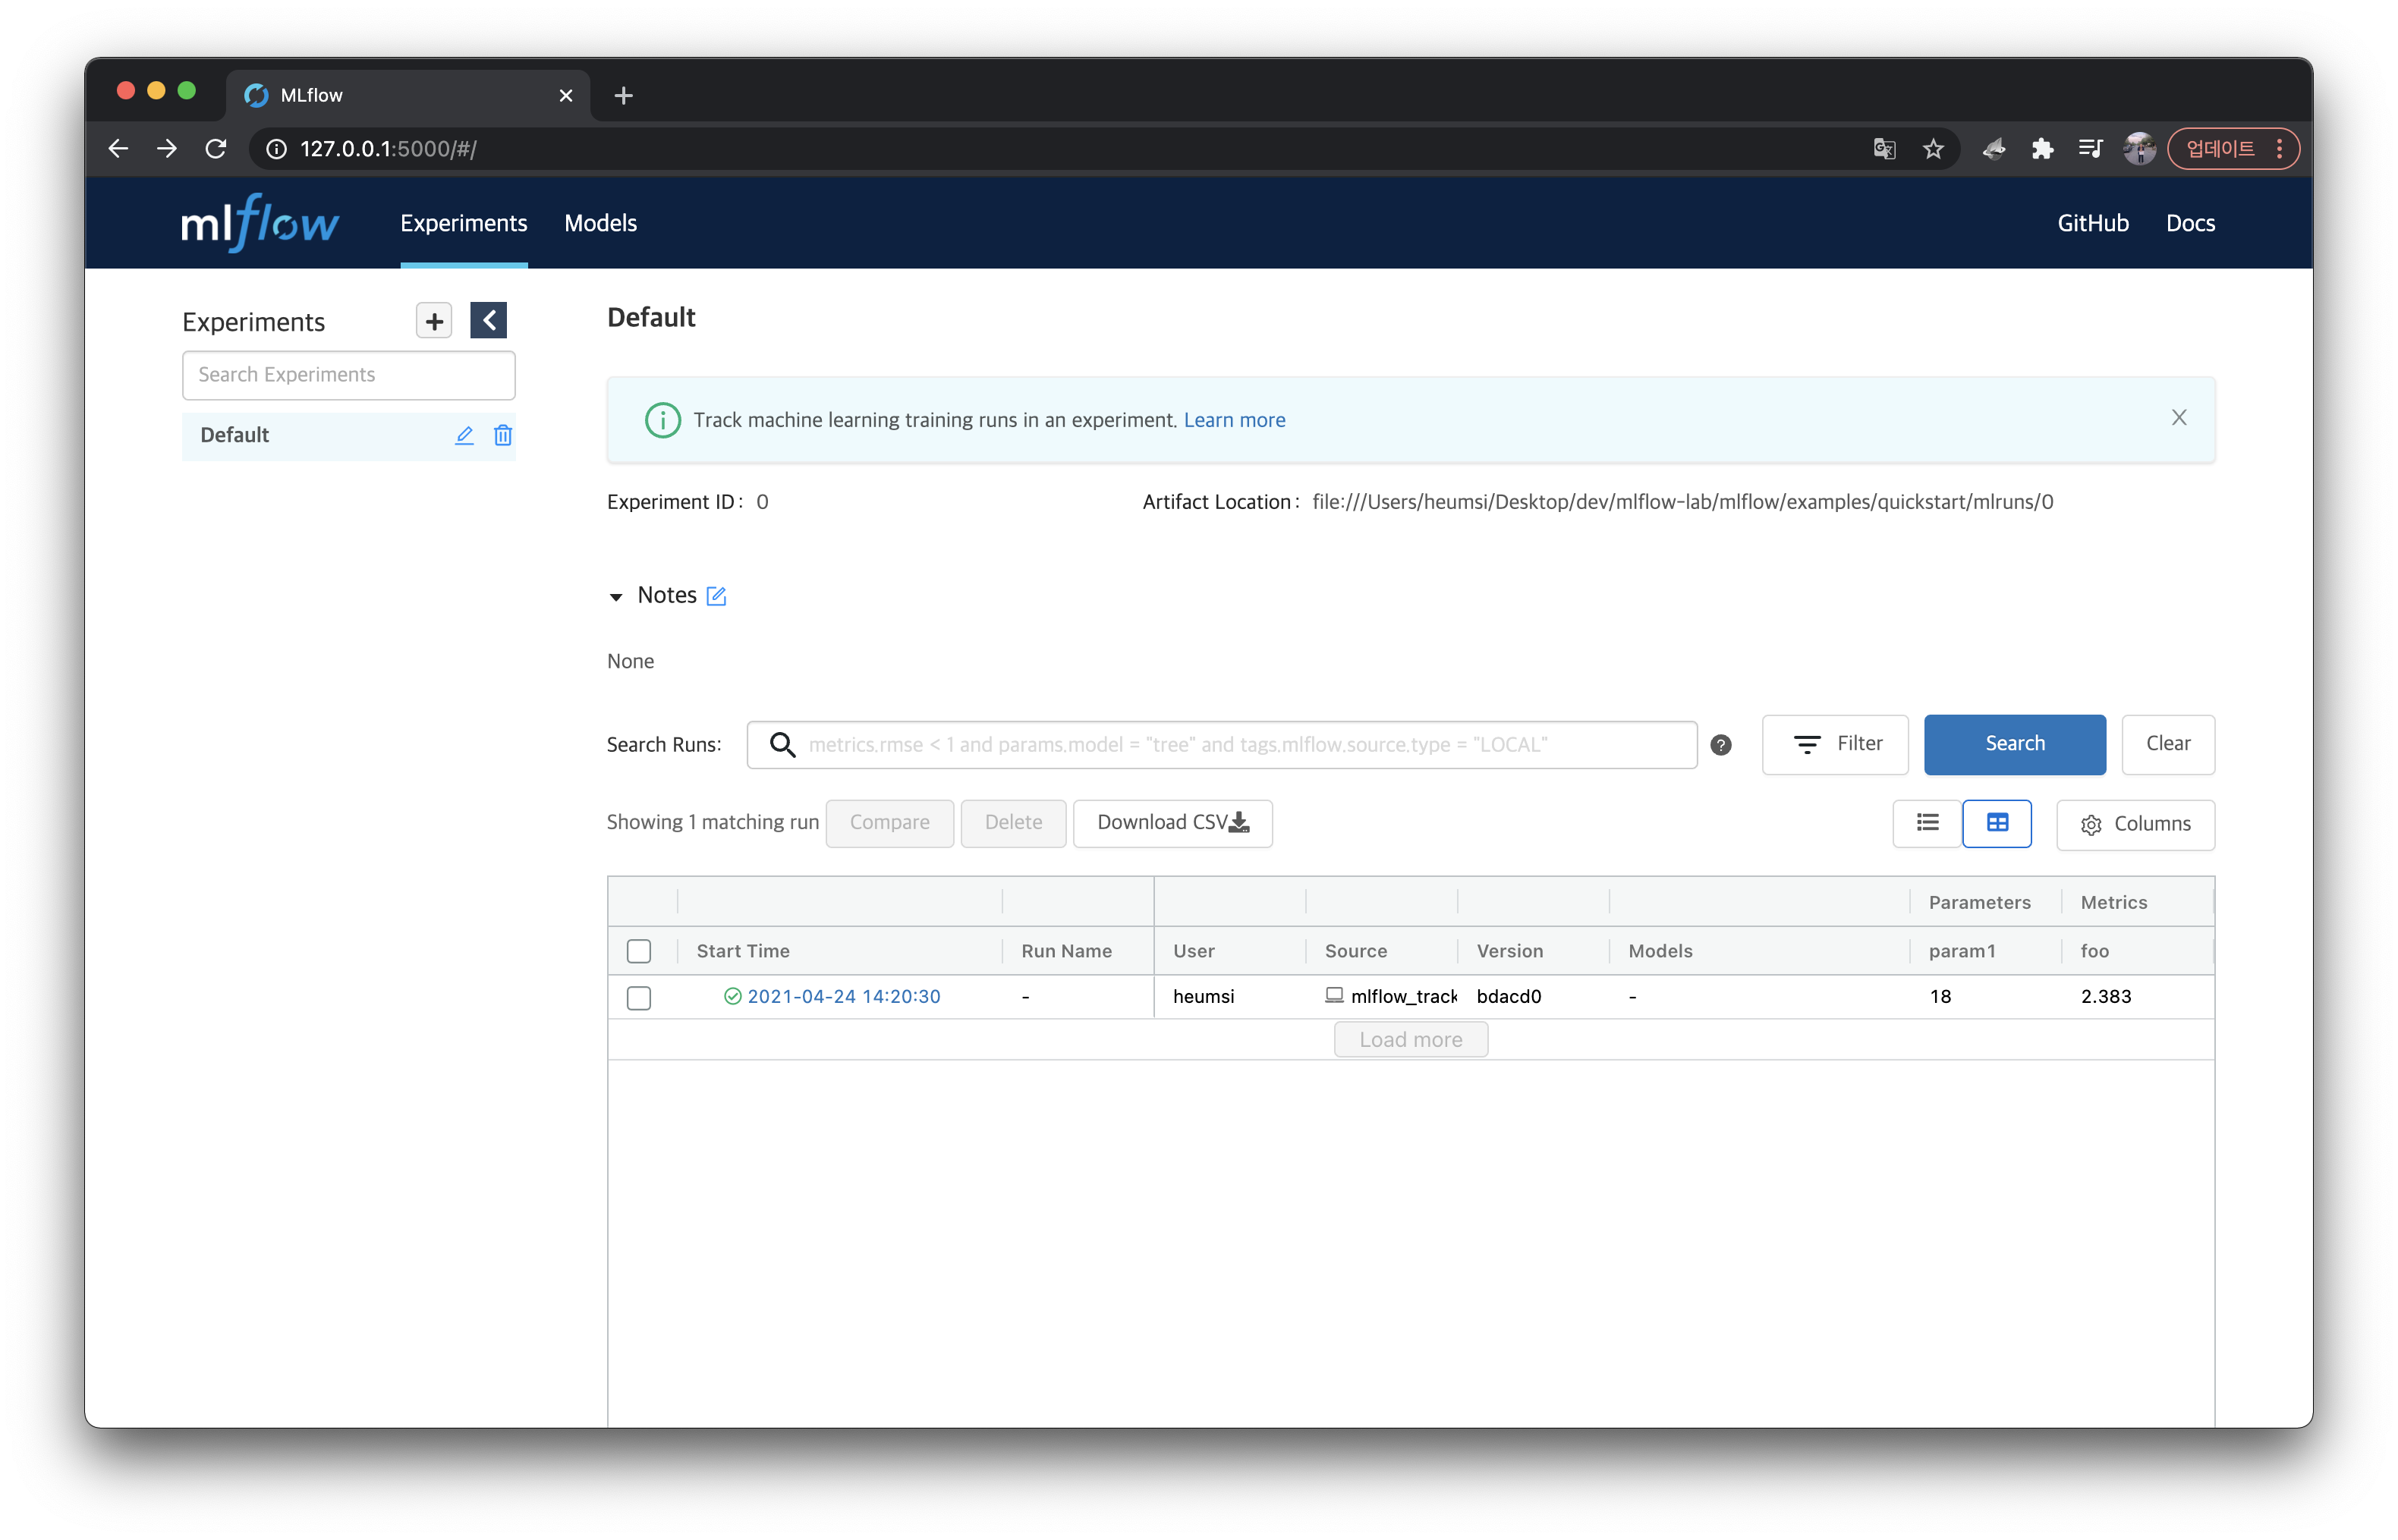Click the Search Experiments input field
Screen dimensions: 2398x1540
[348, 375]
